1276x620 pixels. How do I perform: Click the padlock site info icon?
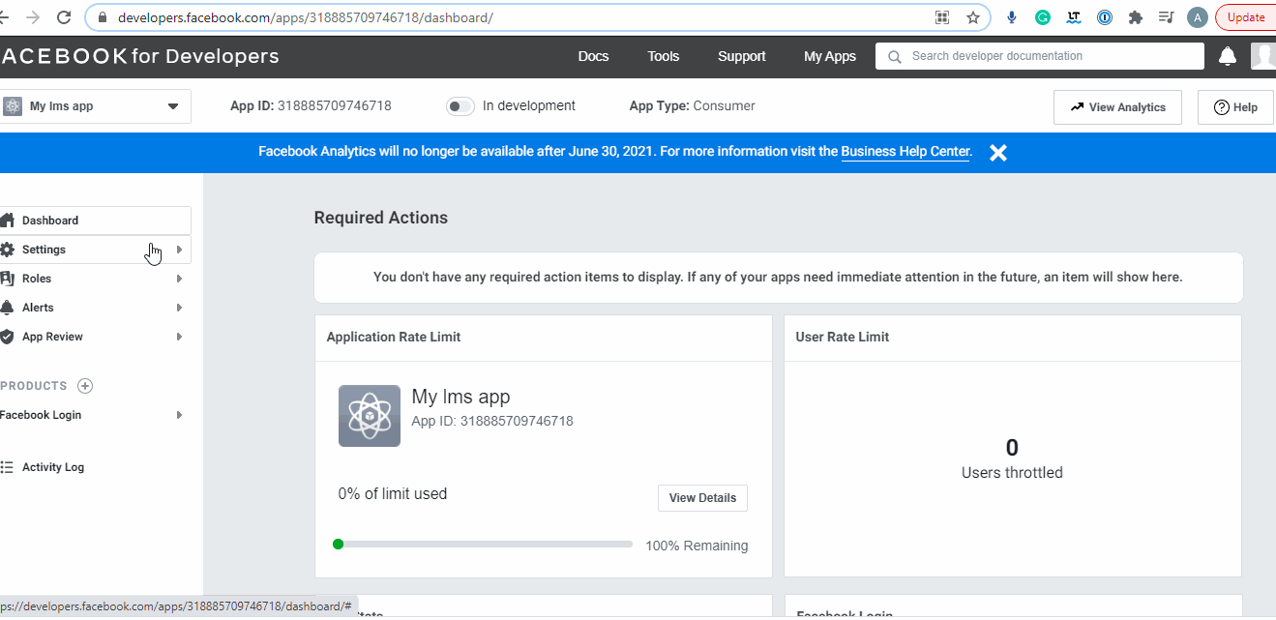pyautogui.click(x=102, y=17)
